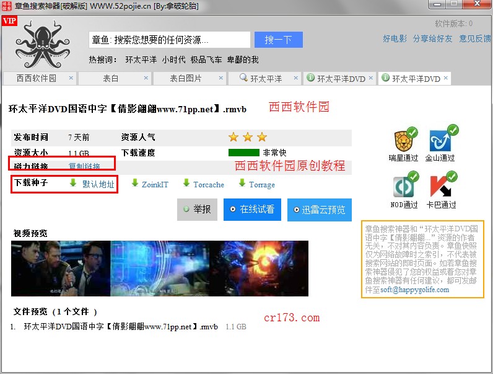Open the 分享给好友 link
This screenshot has width=493, height=374.
pos(433,38)
